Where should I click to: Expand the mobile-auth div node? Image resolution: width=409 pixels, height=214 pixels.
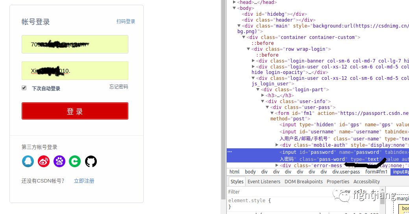pyautogui.click(x=277, y=145)
